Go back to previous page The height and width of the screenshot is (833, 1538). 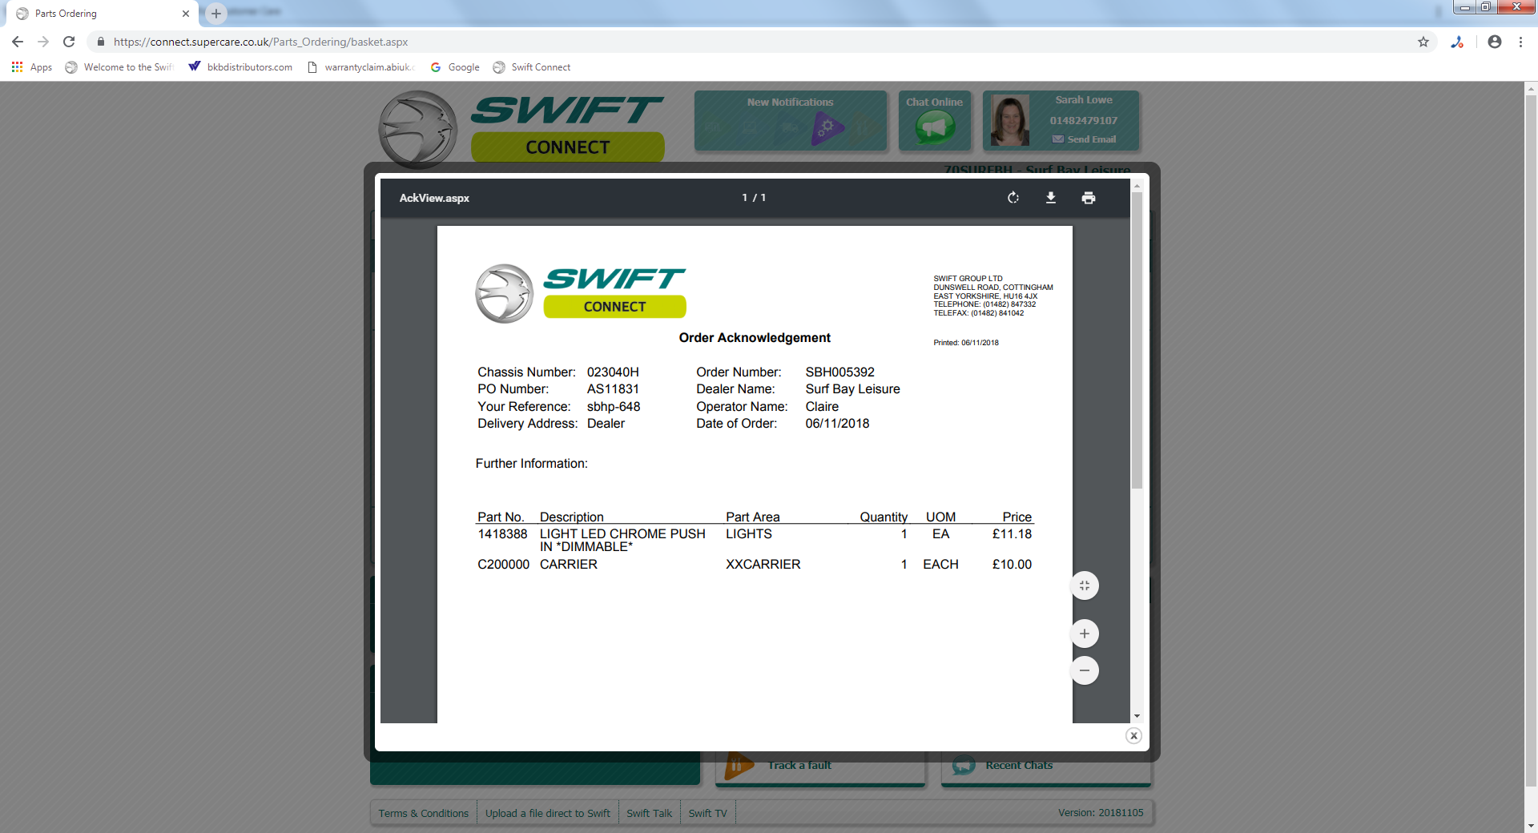[18, 42]
